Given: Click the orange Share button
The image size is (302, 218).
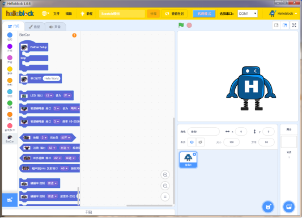Looking at the screenshot, I should tap(154, 14).
